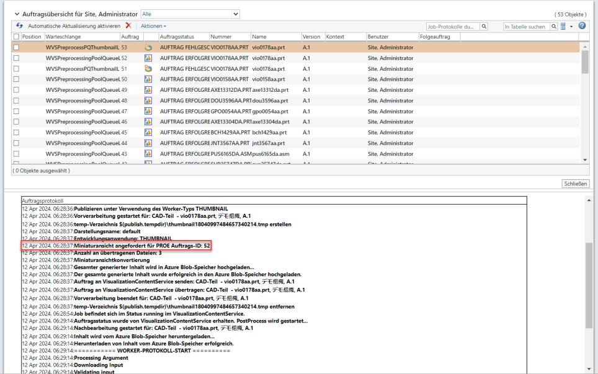Click job icon in row 43
The width and height of the screenshot is (598, 374).
pos(148,154)
